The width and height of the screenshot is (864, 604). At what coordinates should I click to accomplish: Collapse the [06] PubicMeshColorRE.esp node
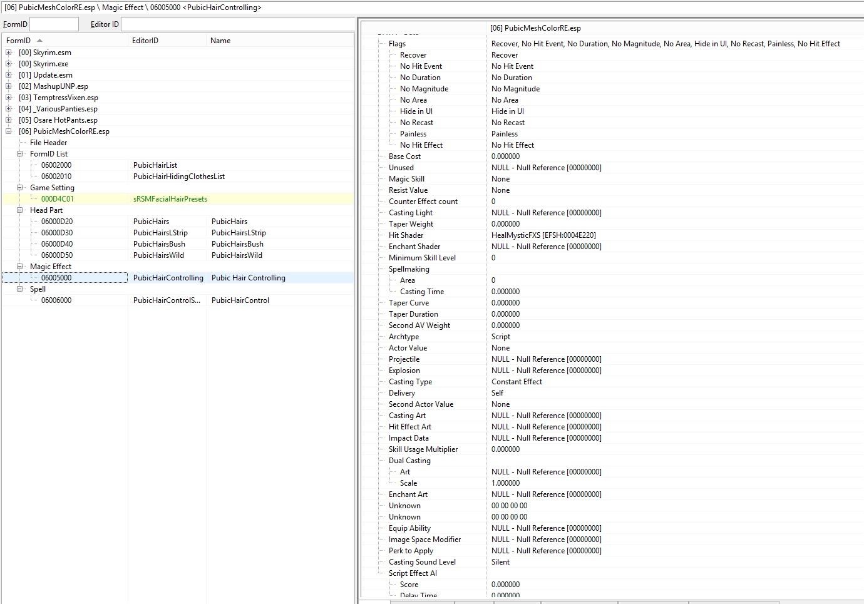(9, 131)
